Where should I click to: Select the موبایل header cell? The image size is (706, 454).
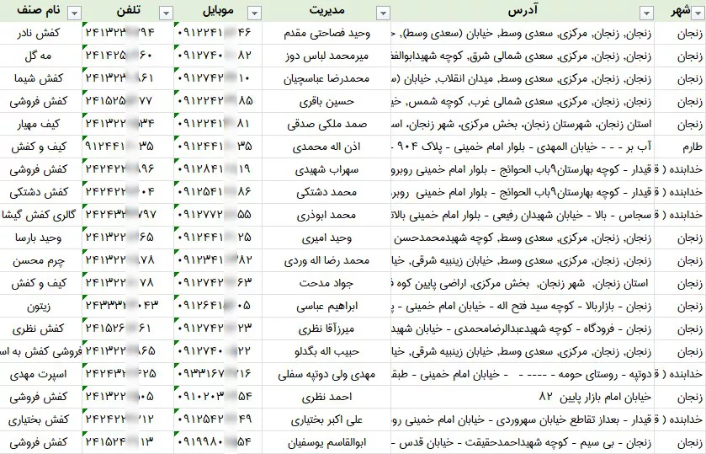coord(218,11)
